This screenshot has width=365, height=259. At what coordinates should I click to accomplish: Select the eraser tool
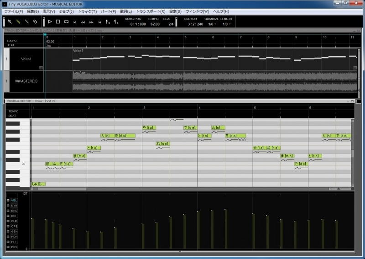35,21
